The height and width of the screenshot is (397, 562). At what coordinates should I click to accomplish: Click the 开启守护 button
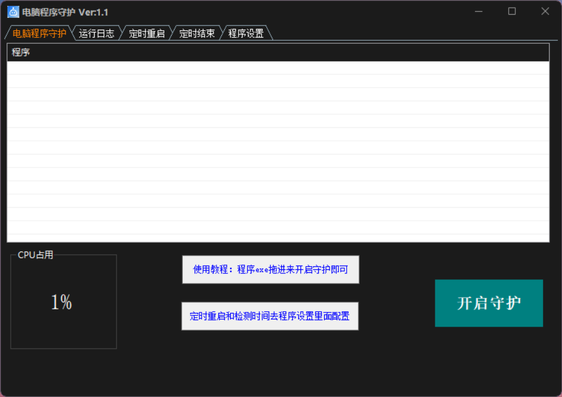489,303
